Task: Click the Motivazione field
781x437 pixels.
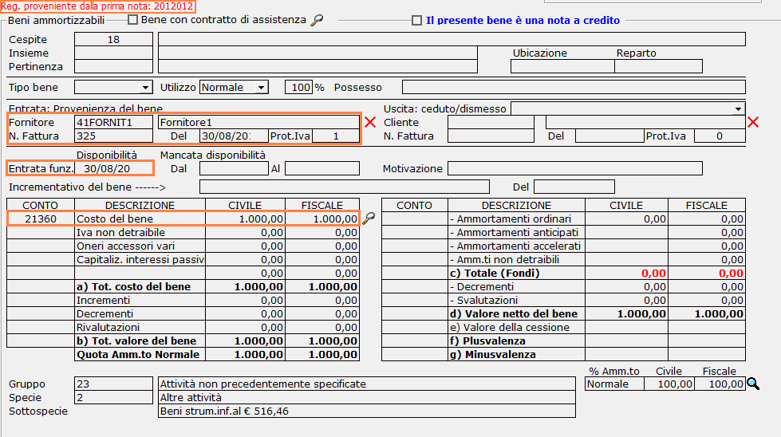Action: click(x=575, y=168)
